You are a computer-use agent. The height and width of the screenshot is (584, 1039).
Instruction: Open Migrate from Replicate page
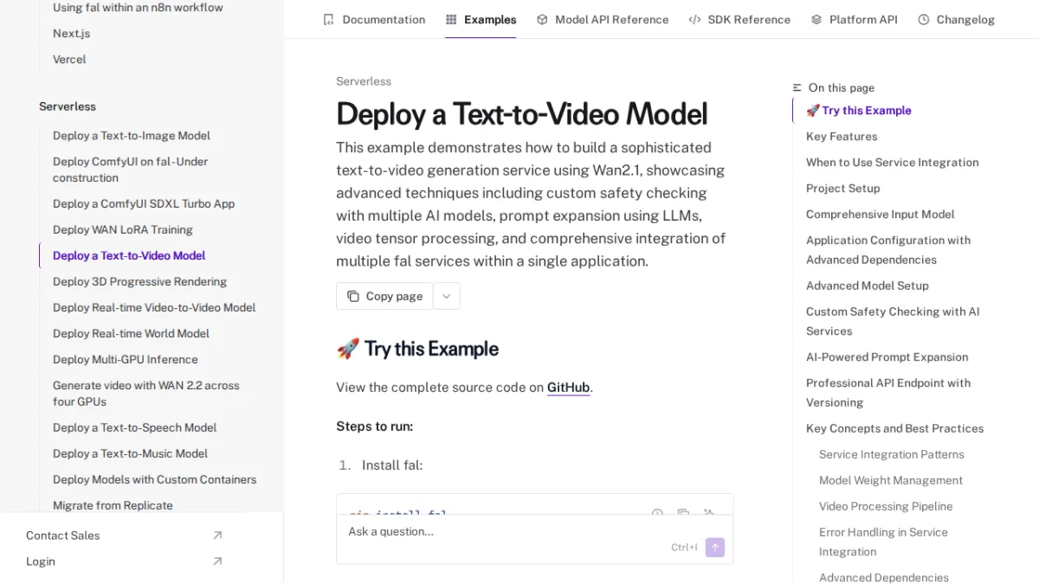click(113, 505)
